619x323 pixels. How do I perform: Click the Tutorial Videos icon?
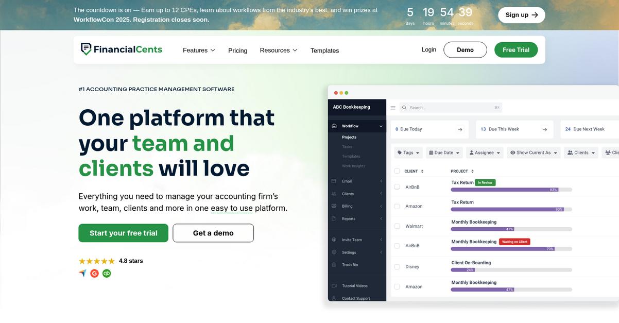[x=333, y=285]
